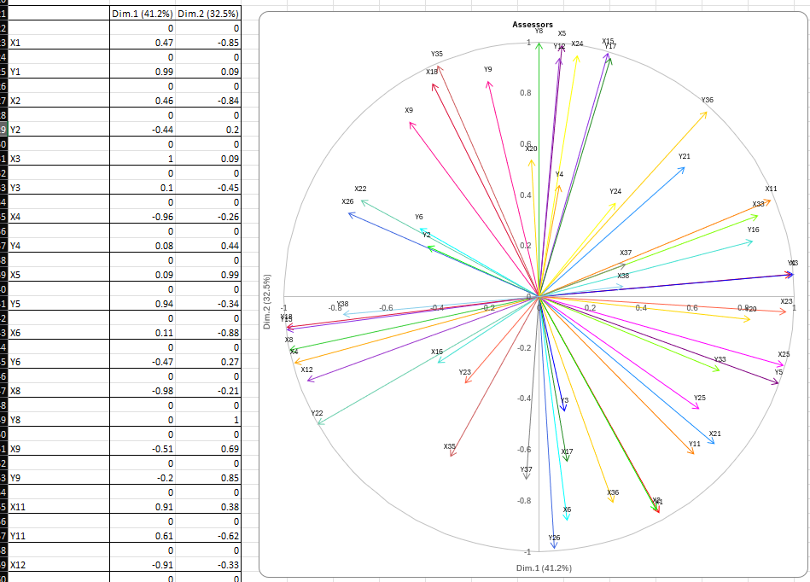Select the Y9 data label in chart
Viewport: 810px width, 582px height.
pos(487,69)
